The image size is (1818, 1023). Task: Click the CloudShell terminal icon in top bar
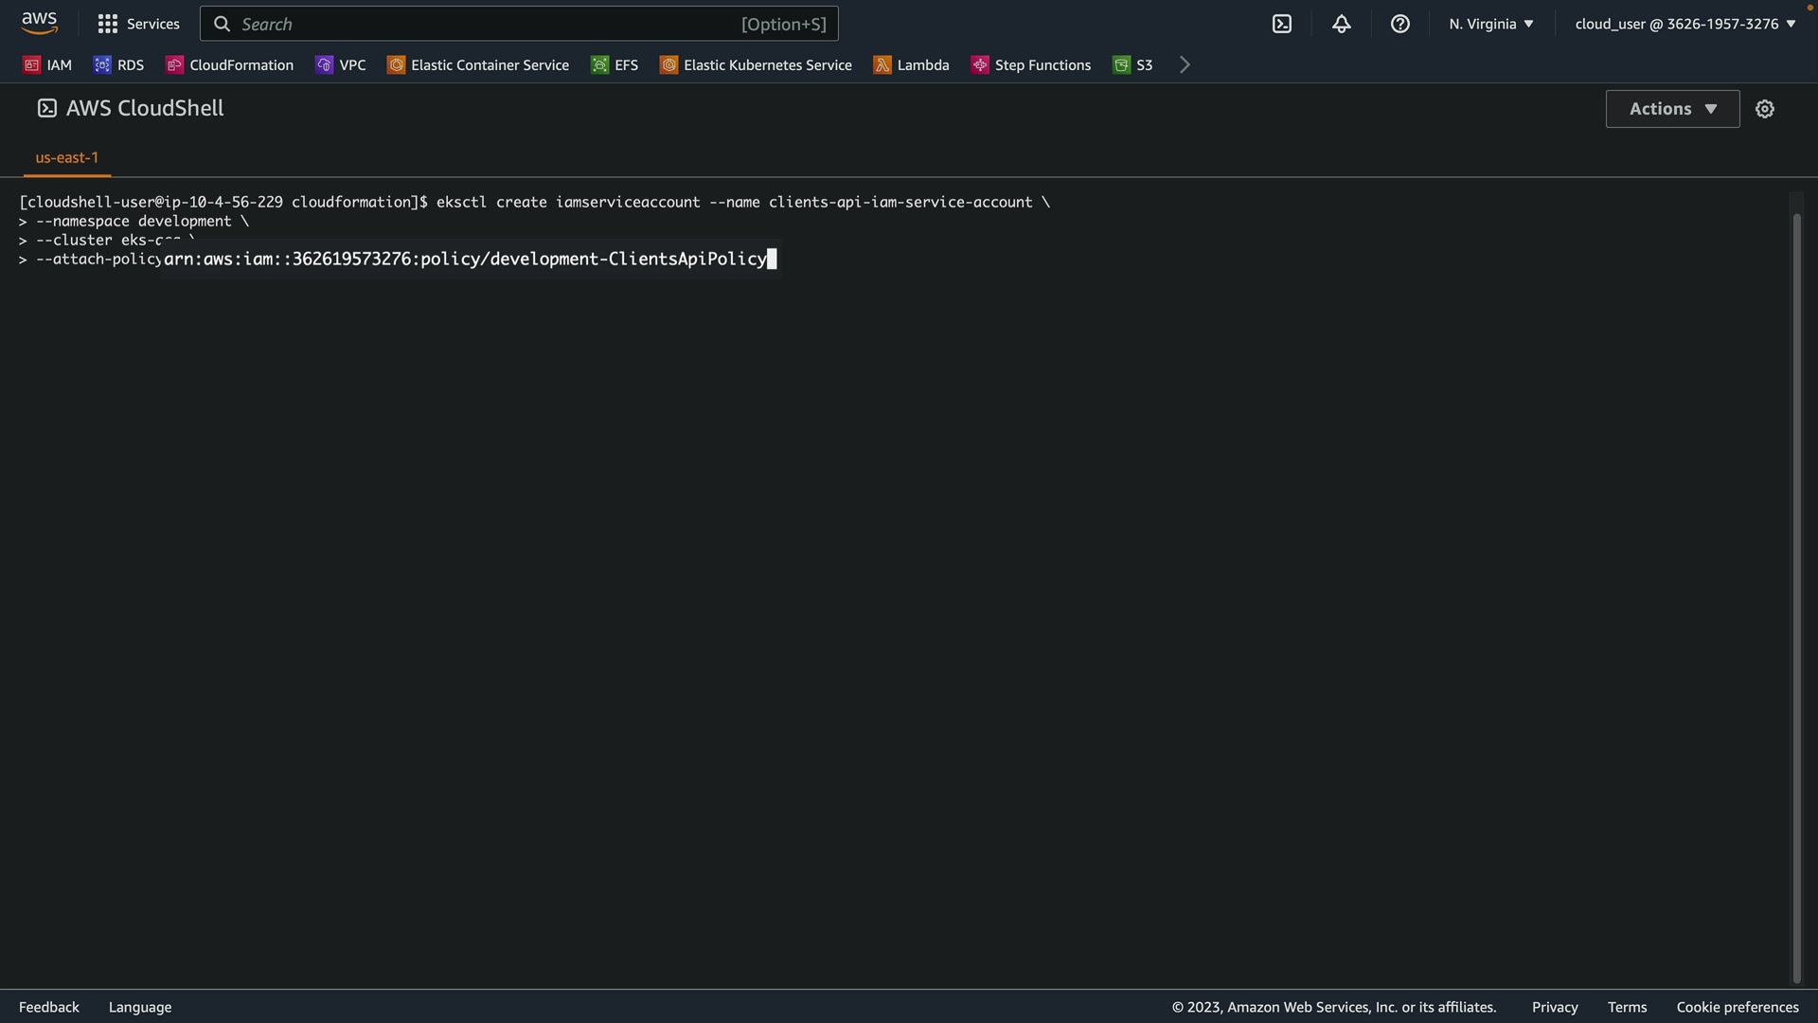[x=1281, y=24]
